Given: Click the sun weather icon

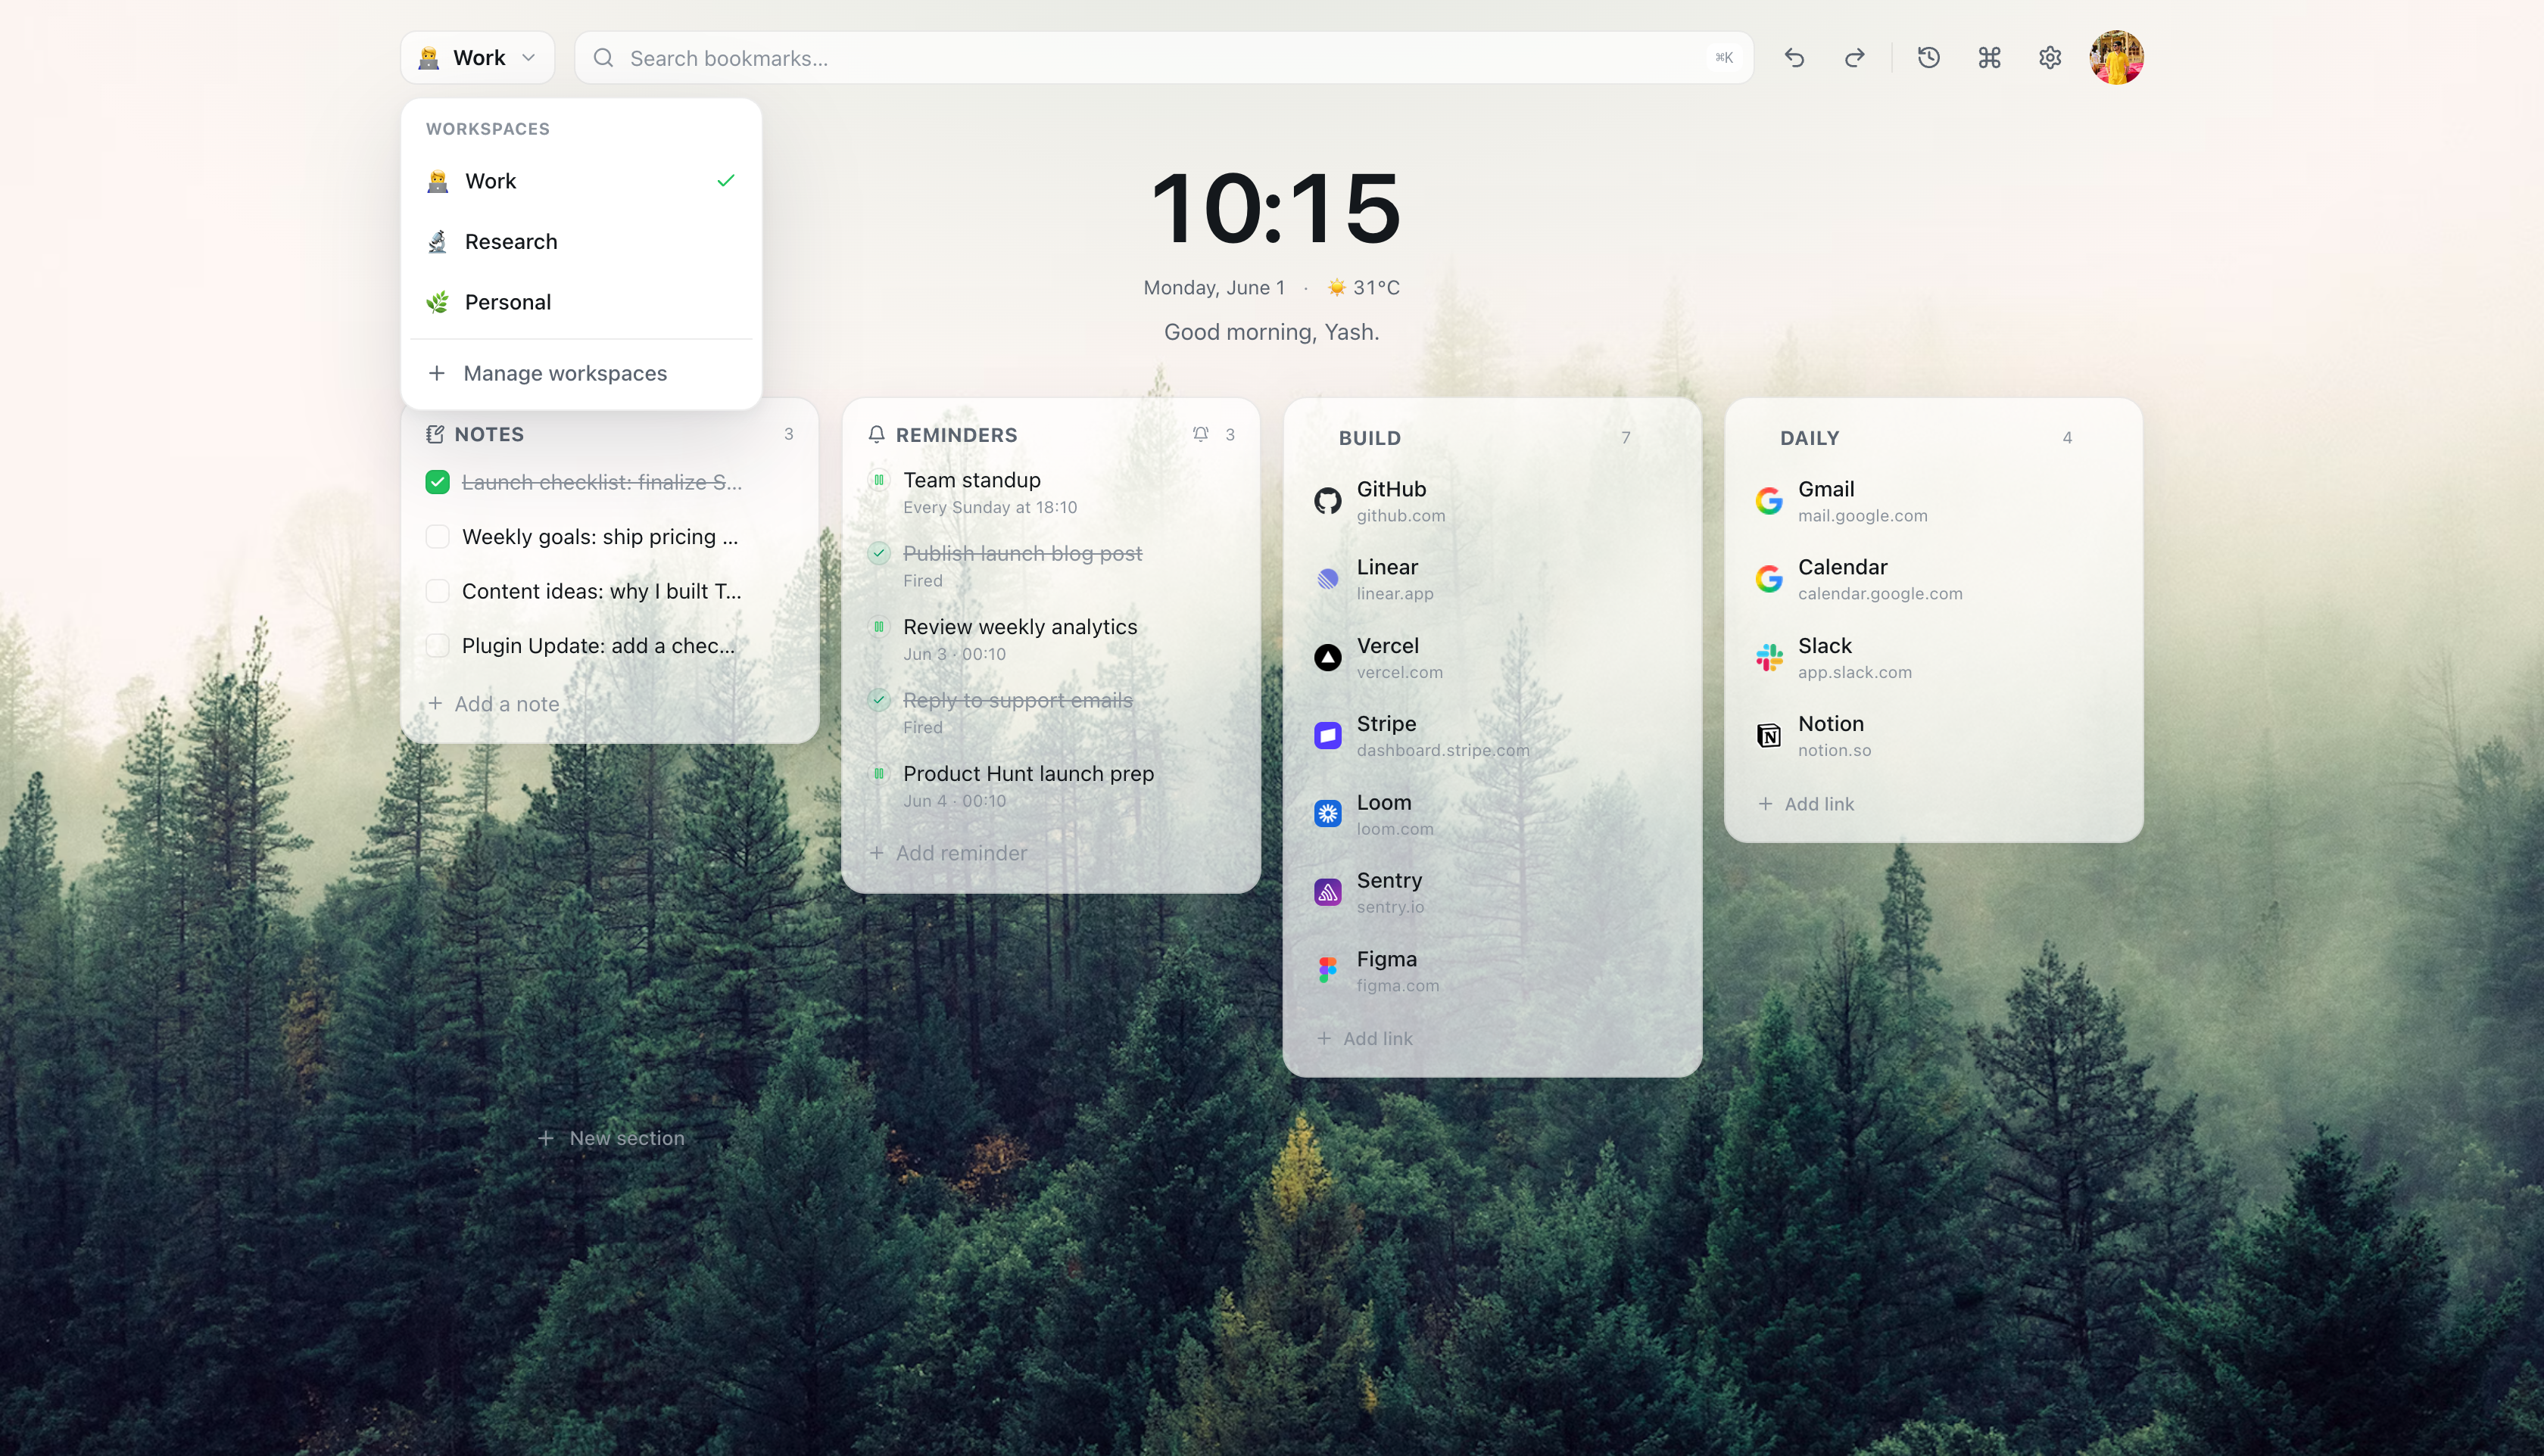Looking at the screenshot, I should 1336,288.
